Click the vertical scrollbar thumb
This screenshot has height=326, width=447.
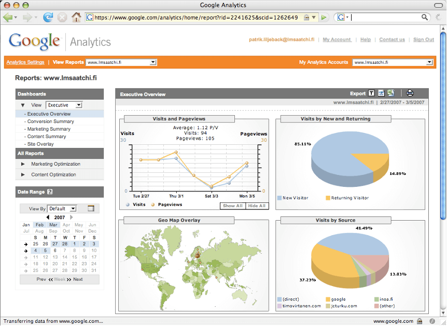coord(443,125)
